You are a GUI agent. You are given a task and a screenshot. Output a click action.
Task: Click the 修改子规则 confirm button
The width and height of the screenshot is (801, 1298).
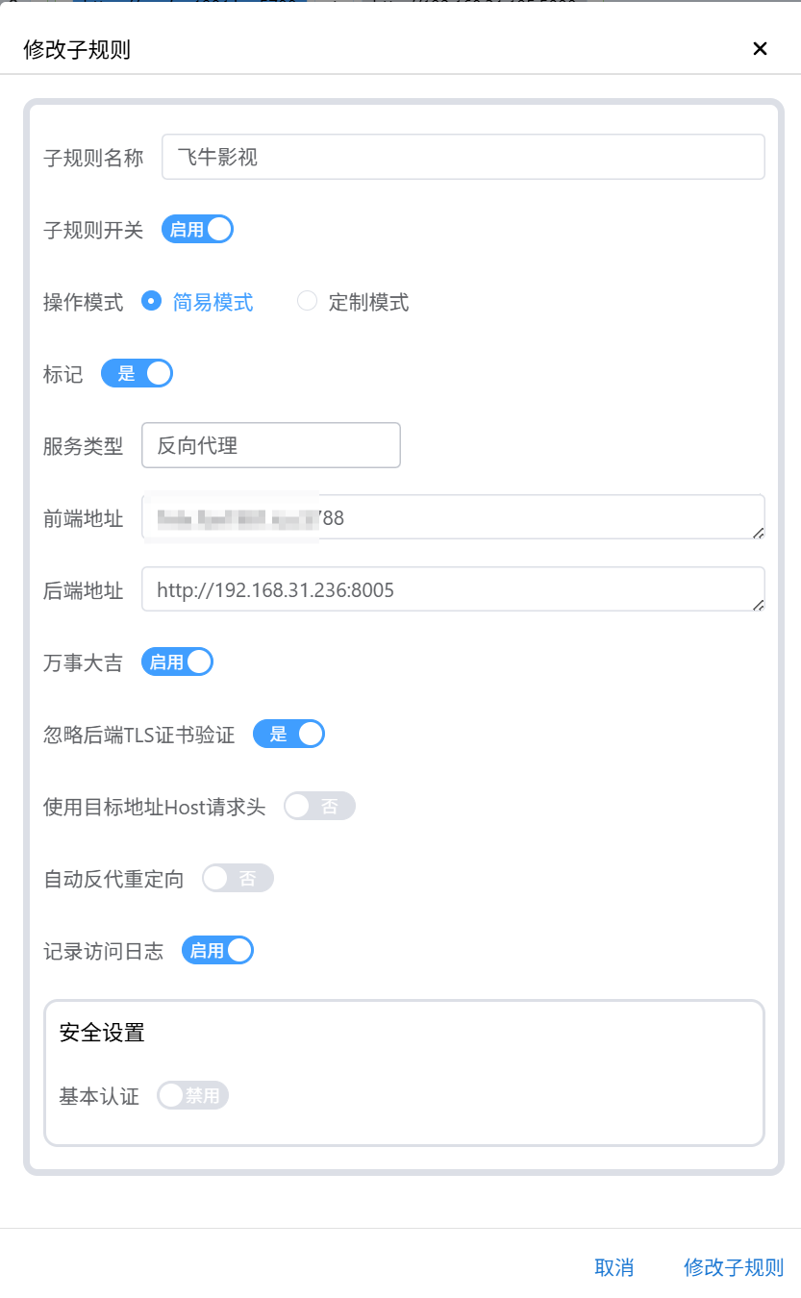click(x=733, y=1267)
